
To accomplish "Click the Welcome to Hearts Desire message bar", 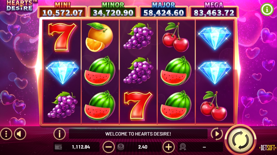I will click(x=138, y=134).
